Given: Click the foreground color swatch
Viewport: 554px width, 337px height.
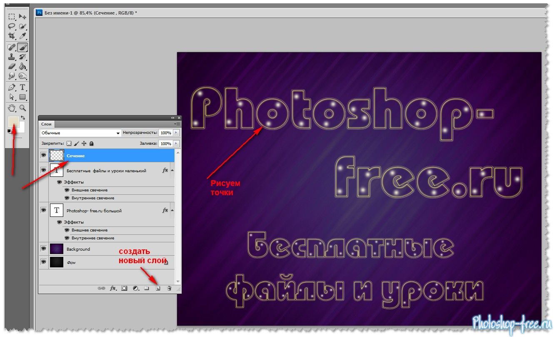Looking at the screenshot, I should point(13,122).
